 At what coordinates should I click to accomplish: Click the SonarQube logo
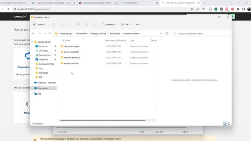click(x=20, y=16)
